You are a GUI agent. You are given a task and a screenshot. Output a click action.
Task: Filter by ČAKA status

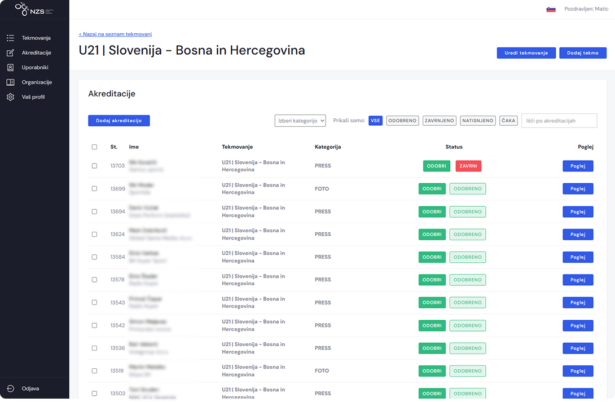coord(508,121)
